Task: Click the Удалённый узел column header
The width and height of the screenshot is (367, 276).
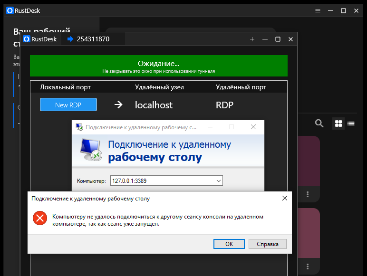Action: pos(159,87)
